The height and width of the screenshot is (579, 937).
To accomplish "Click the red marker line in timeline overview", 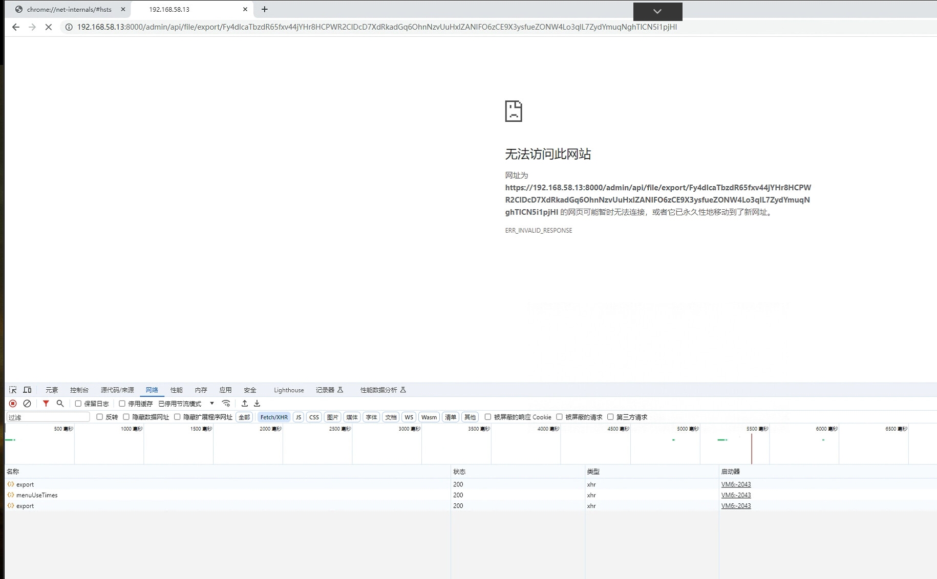I will tap(752, 448).
